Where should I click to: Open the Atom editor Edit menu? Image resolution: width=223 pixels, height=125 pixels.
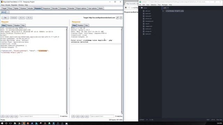point(144,5)
